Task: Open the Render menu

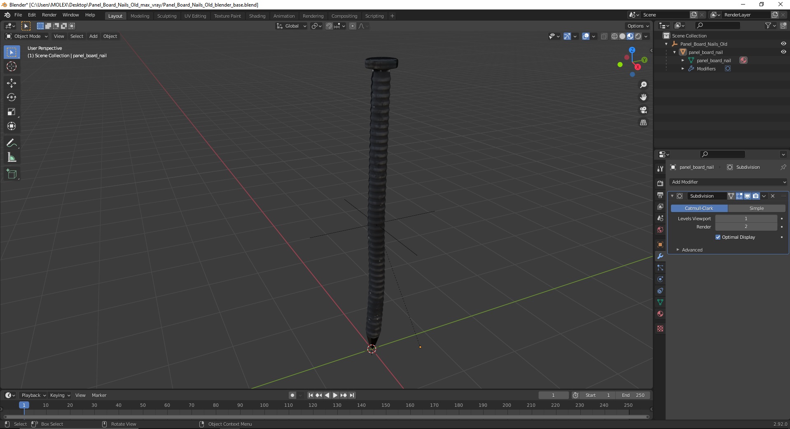Action: 49,15
